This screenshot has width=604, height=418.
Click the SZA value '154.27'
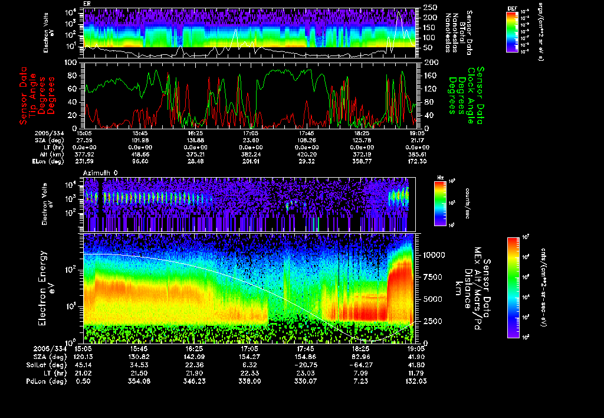click(250, 357)
